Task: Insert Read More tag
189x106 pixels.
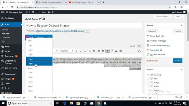Action: pos(116,51)
